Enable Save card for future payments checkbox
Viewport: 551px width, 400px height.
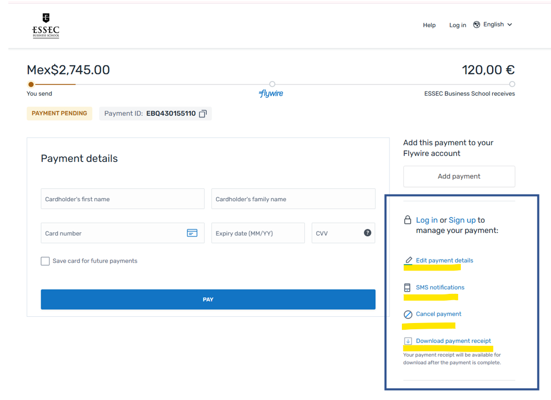coord(45,261)
